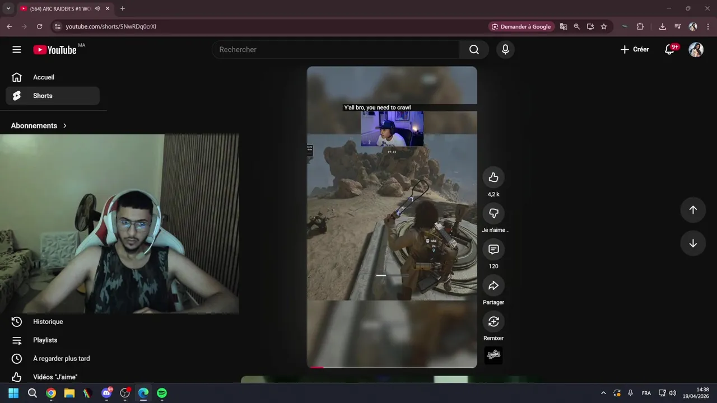
Task: Pause the short by clicking the video
Action: click(x=392, y=217)
